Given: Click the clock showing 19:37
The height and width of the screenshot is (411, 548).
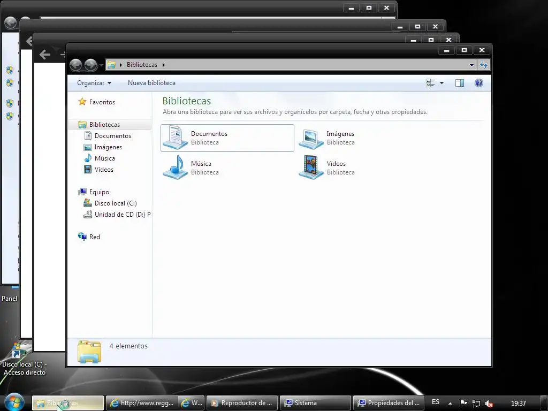Looking at the screenshot, I should pyautogui.click(x=518, y=404).
